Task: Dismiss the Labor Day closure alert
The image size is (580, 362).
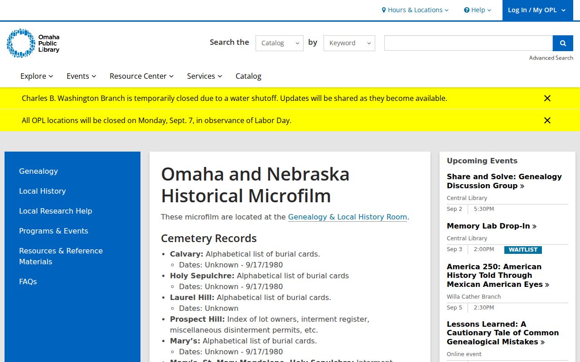Action: (547, 120)
